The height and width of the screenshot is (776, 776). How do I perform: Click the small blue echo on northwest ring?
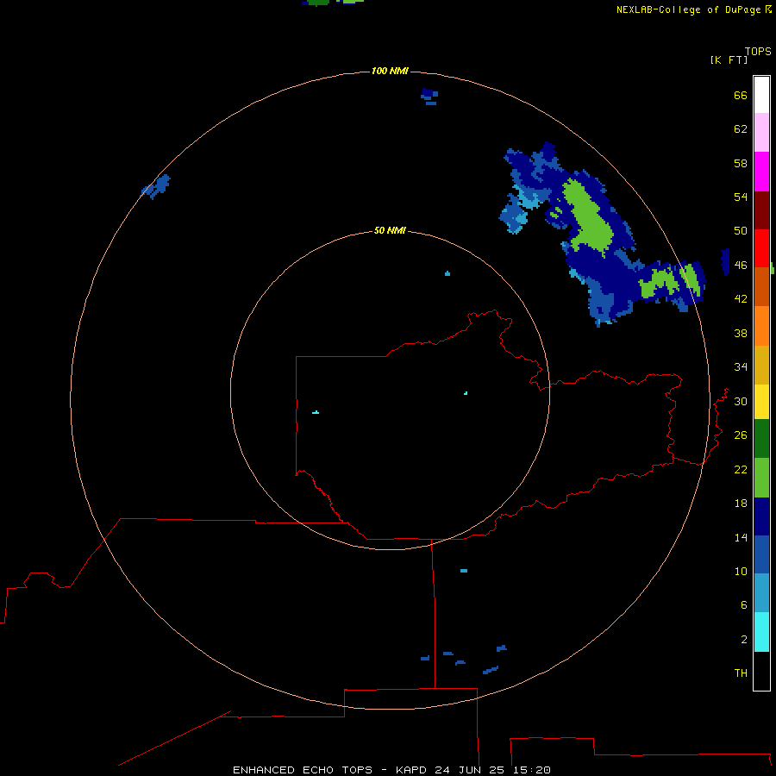coord(156,186)
